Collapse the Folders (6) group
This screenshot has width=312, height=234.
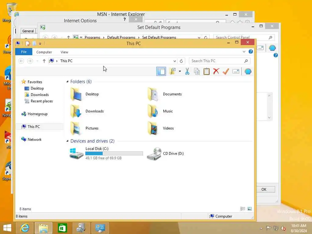coord(67,81)
